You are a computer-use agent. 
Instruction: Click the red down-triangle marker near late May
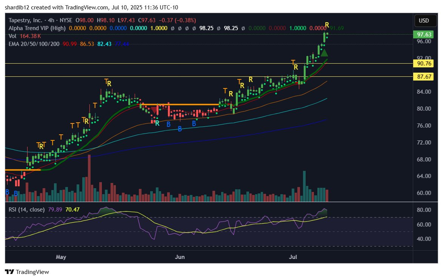pyautogui.click(x=154, y=110)
